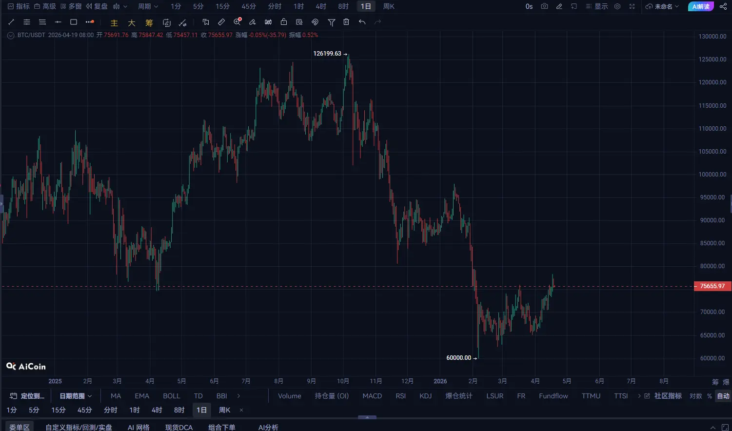
Task: Open the 显示 display options
Action: pos(597,6)
